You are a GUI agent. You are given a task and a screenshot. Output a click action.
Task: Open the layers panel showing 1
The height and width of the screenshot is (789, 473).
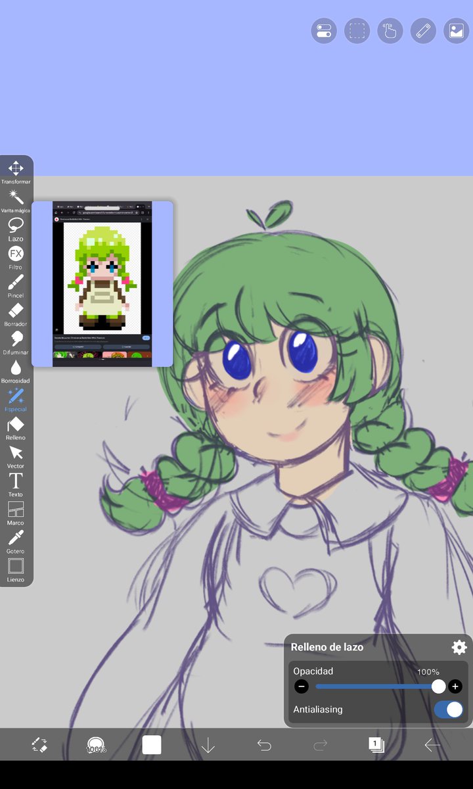pyautogui.click(x=376, y=745)
